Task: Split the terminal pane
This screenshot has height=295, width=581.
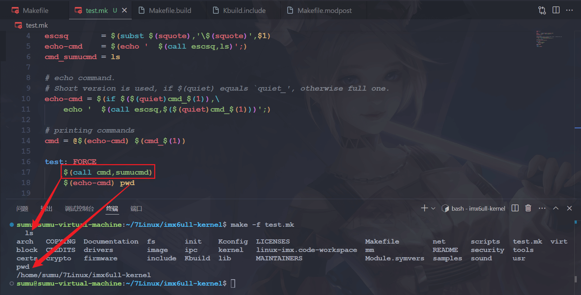Action: tap(515, 208)
